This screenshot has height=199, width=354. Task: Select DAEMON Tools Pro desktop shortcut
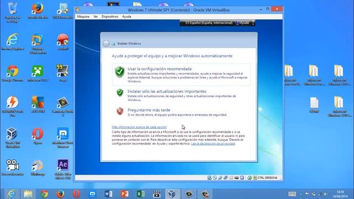[12, 107]
